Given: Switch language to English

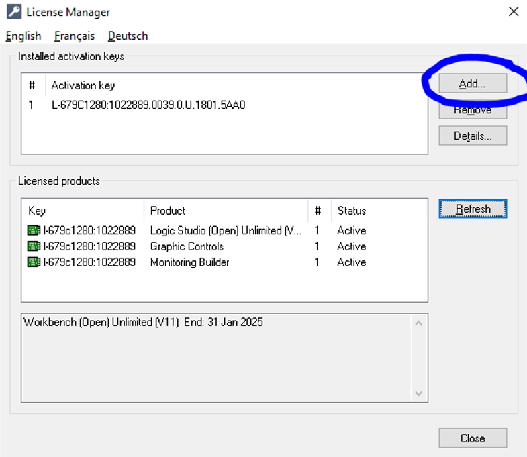Looking at the screenshot, I should 23,36.
